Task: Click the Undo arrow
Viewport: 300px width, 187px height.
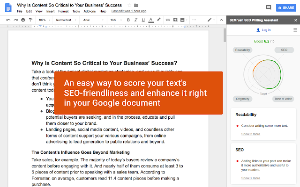Action: tap(8, 20)
